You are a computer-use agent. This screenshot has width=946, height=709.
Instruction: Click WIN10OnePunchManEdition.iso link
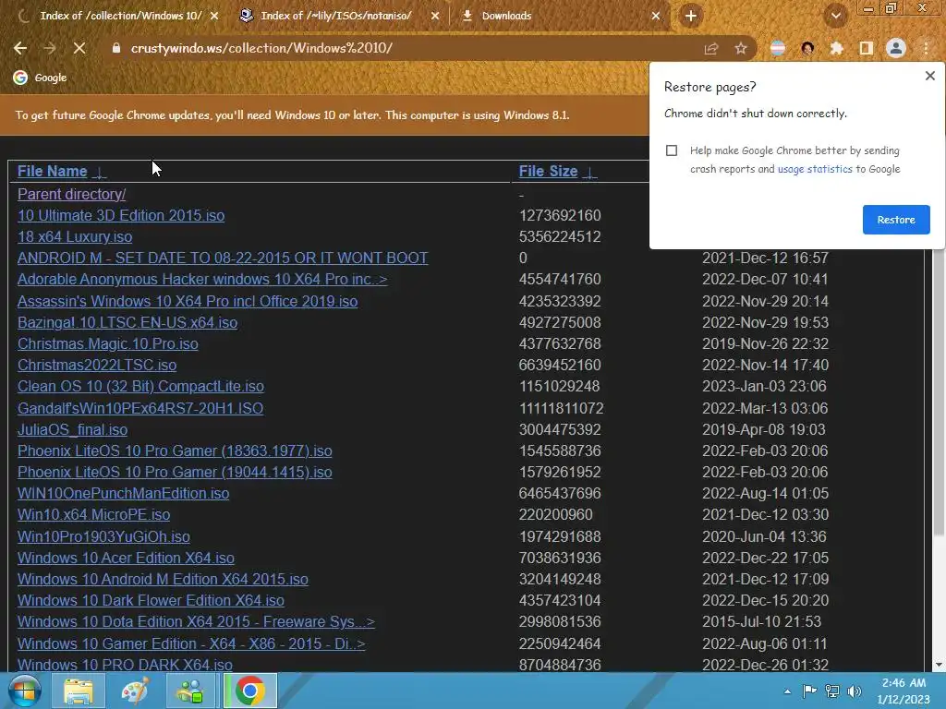tap(123, 493)
